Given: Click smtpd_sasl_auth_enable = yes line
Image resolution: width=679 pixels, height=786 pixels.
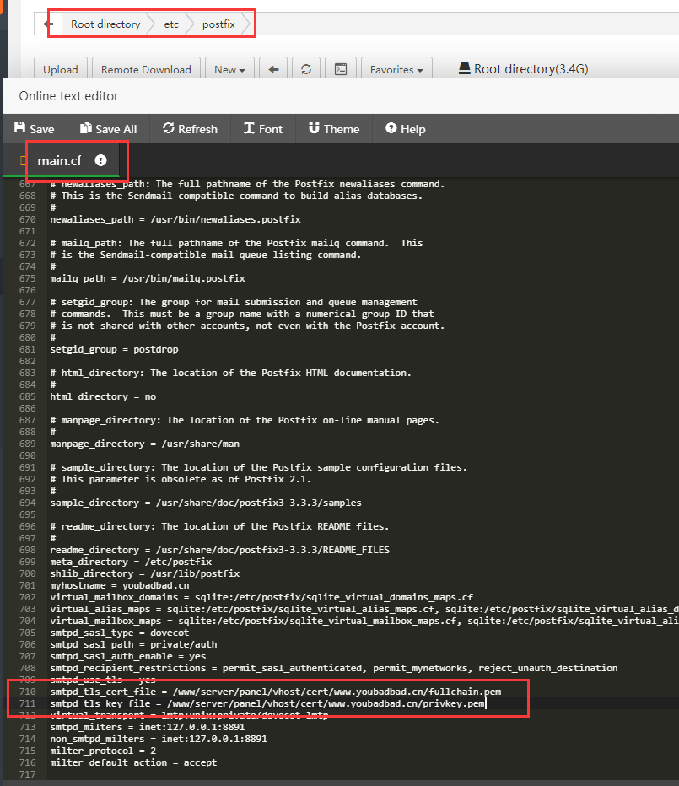Looking at the screenshot, I should (x=128, y=656).
